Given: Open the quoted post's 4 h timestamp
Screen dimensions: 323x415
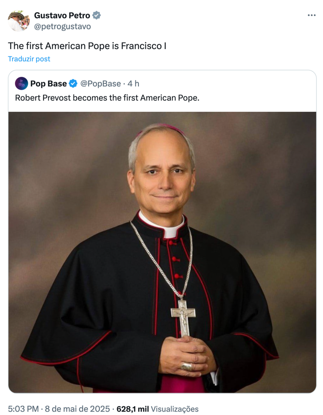Looking at the screenshot, I should pyautogui.click(x=133, y=83).
